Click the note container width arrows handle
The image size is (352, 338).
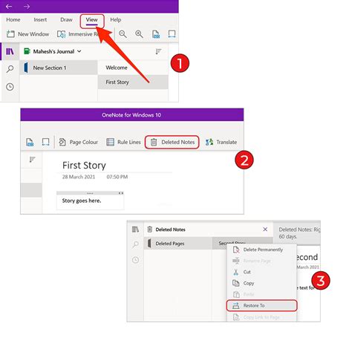coord(121,193)
